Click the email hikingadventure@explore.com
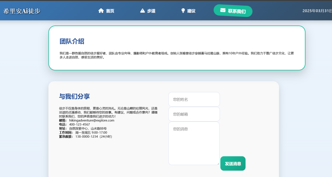 [92, 120]
